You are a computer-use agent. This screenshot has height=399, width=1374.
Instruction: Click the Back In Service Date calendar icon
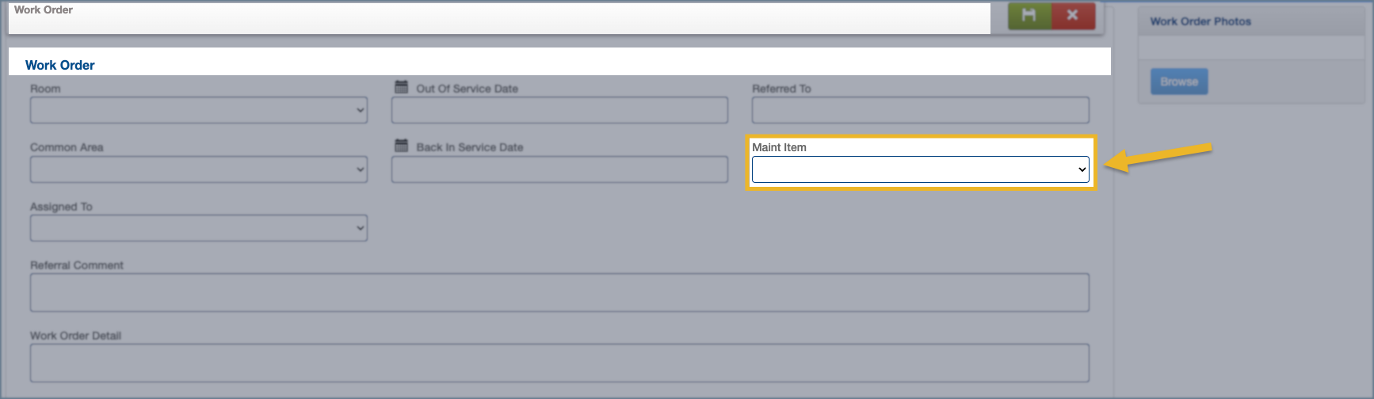click(402, 146)
